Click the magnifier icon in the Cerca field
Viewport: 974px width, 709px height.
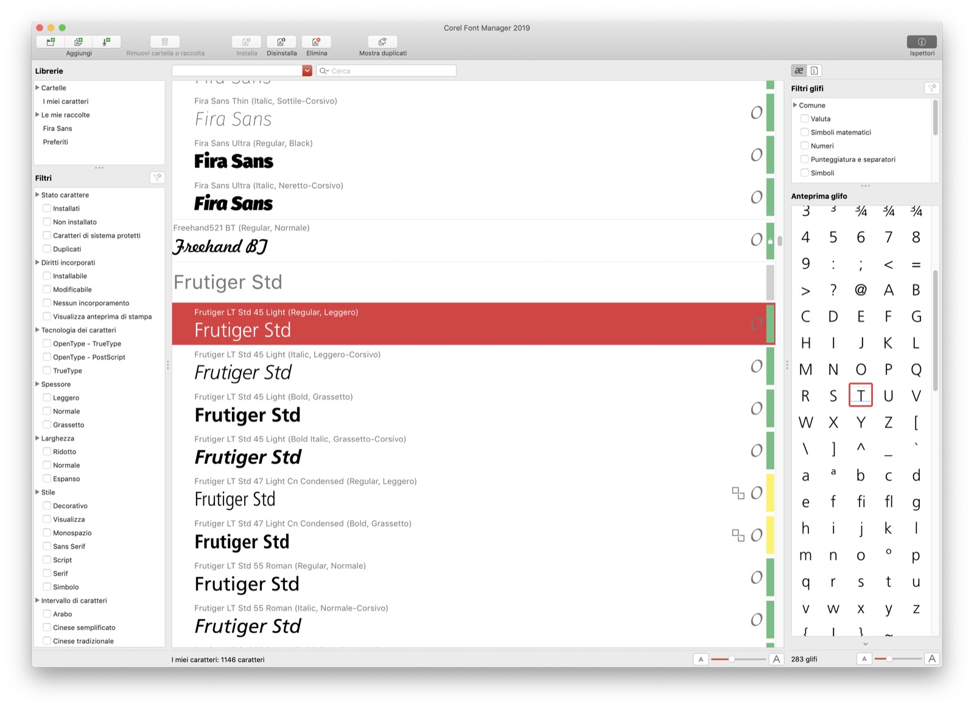[x=324, y=71]
